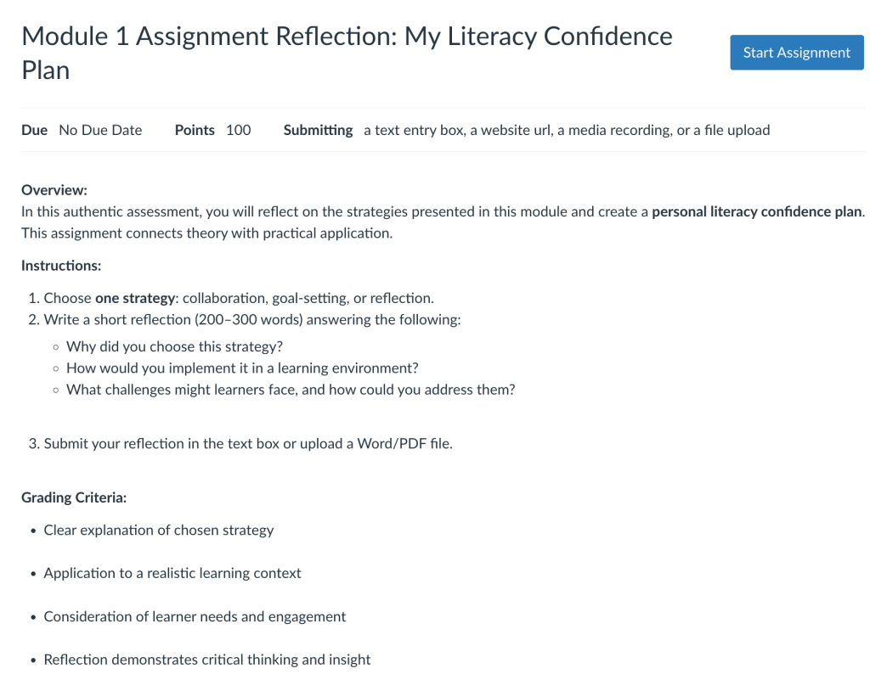Click the What challenges might learners face bullet
Image resolution: width=870 pixels, height=674 pixels.
[x=291, y=390]
